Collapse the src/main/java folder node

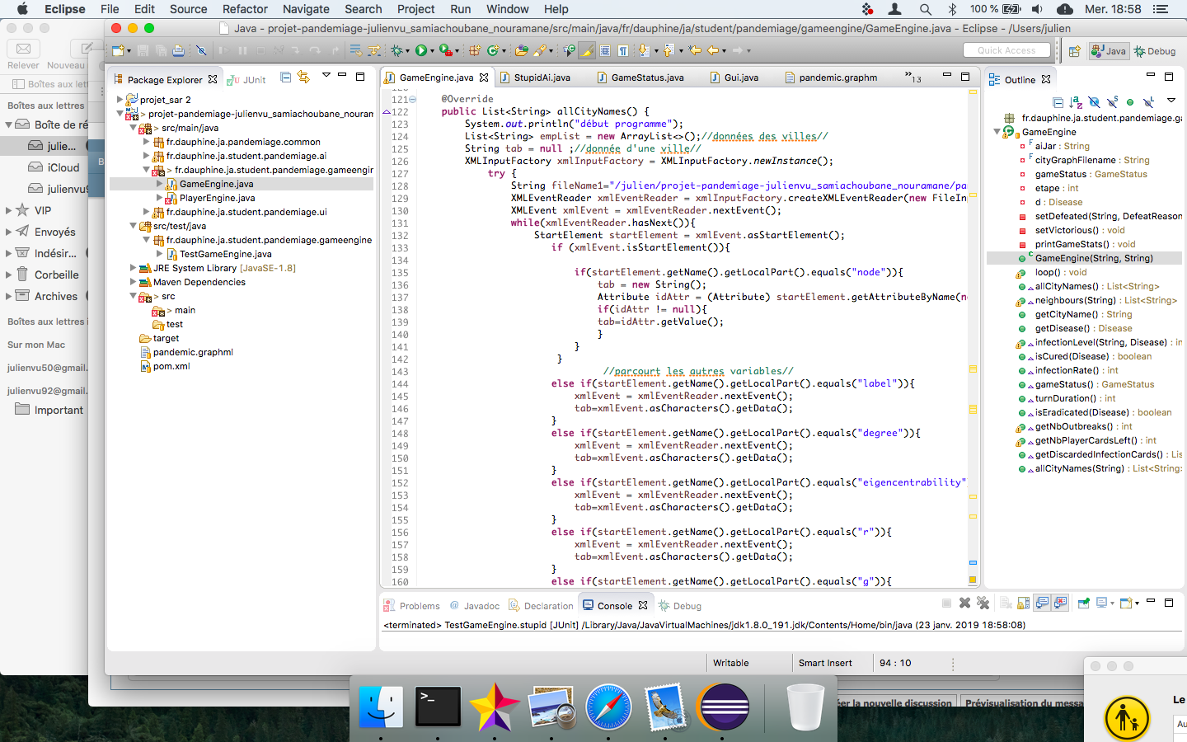pos(133,128)
